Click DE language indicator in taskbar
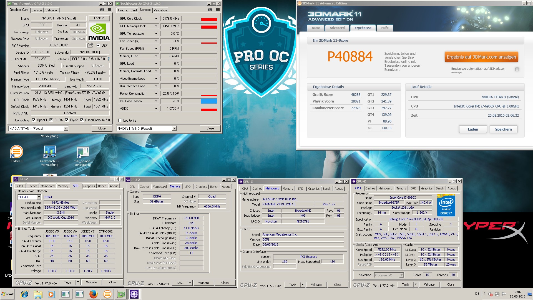 tap(477, 294)
